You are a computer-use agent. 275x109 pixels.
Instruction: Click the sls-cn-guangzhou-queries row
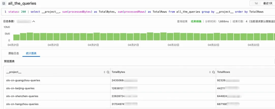click(x=140, y=80)
